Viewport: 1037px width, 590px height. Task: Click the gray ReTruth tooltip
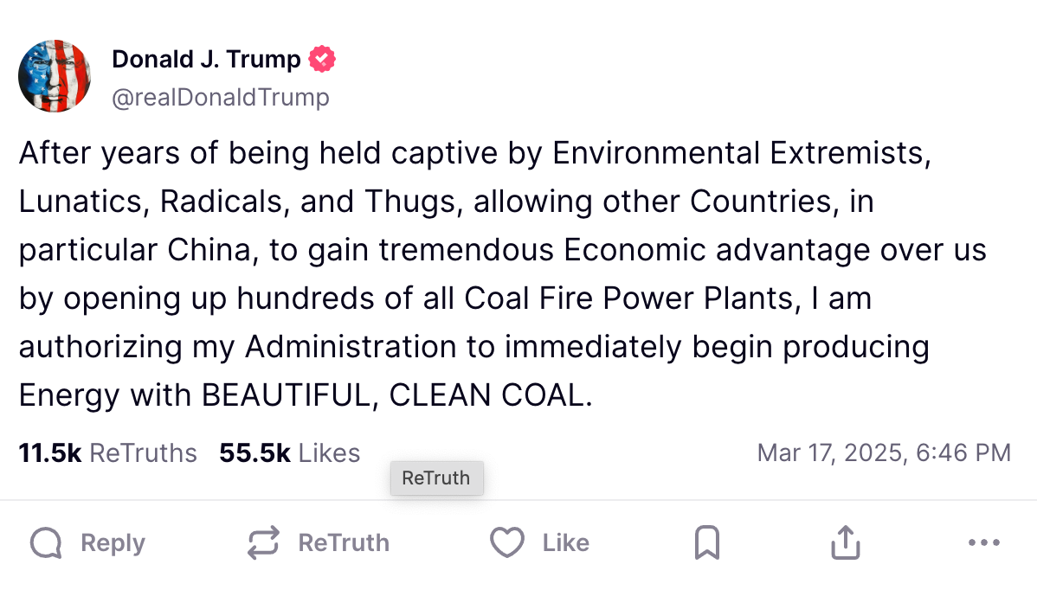coord(436,478)
